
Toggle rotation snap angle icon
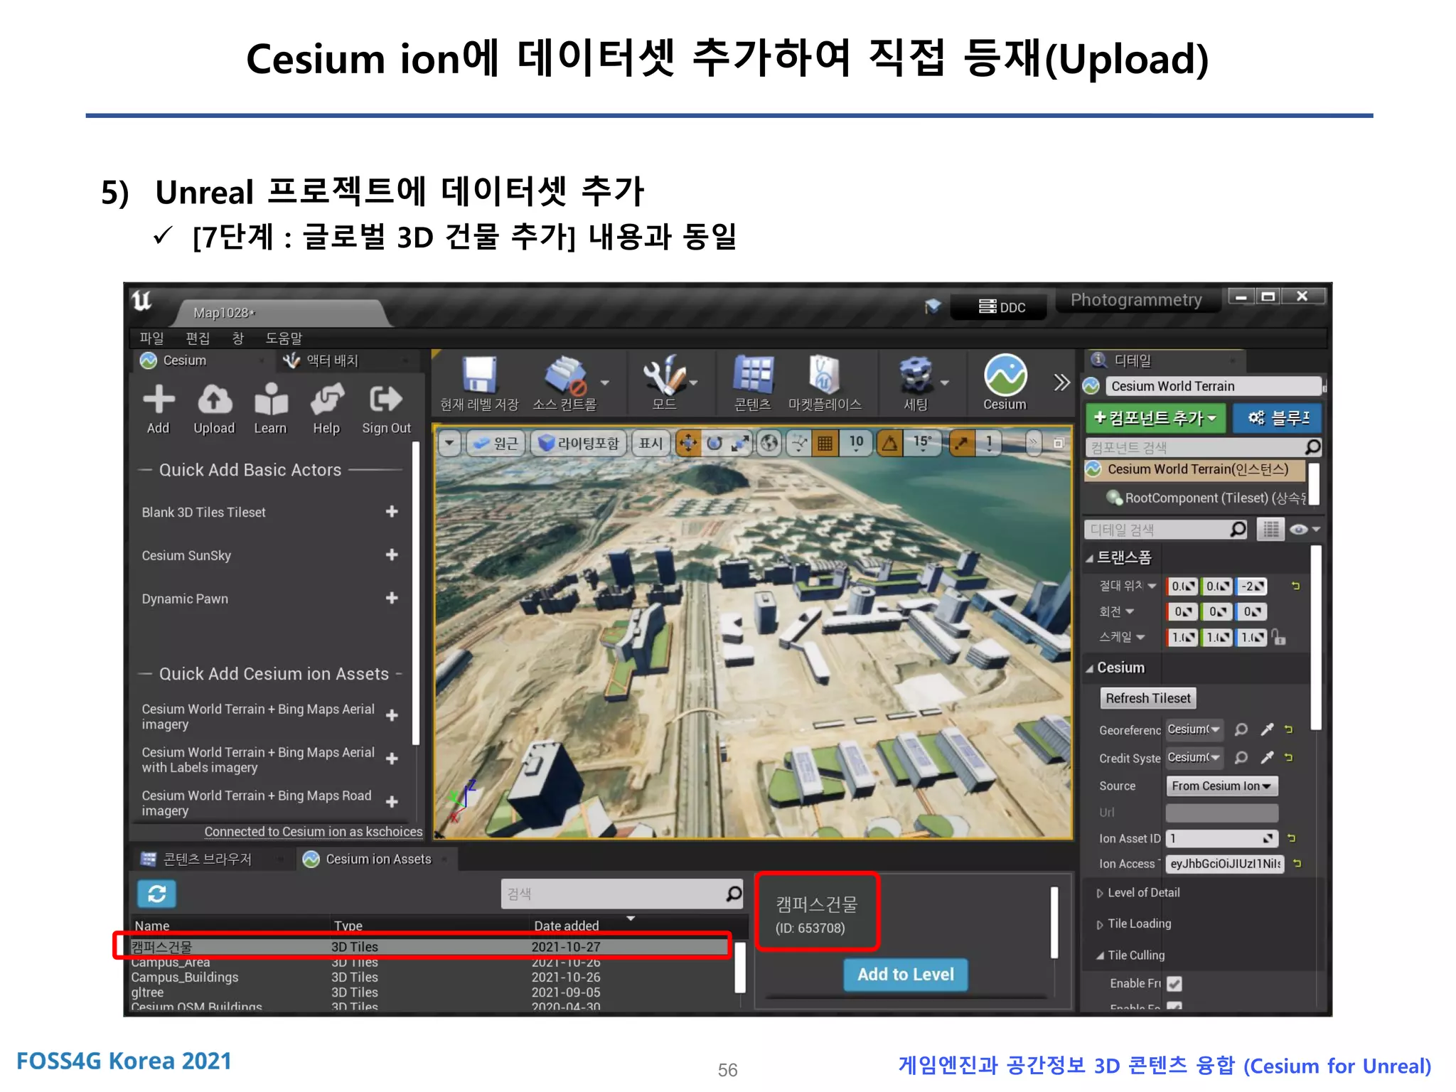point(889,443)
